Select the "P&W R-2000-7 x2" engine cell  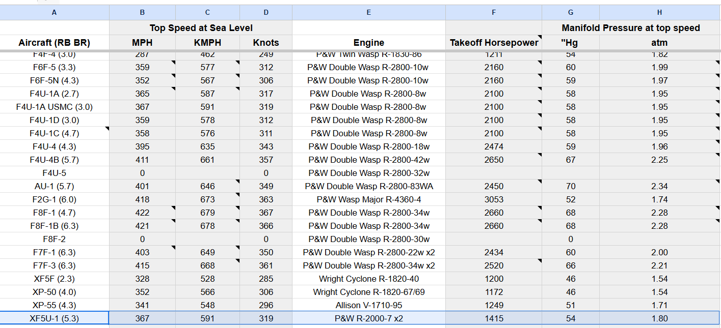[x=368, y=318]
